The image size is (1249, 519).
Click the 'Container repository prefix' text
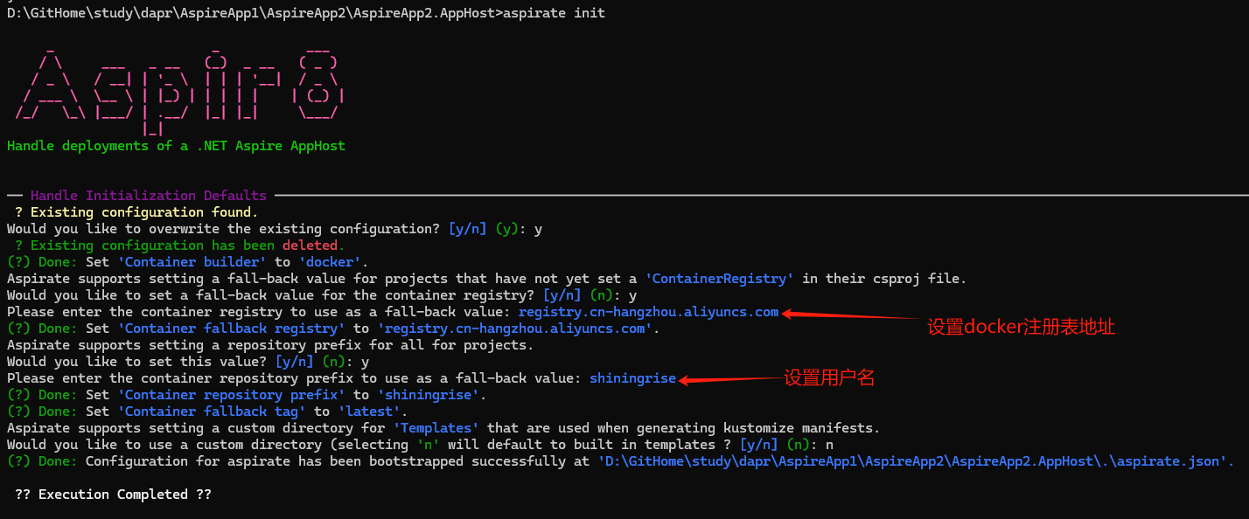click(231, 395)
